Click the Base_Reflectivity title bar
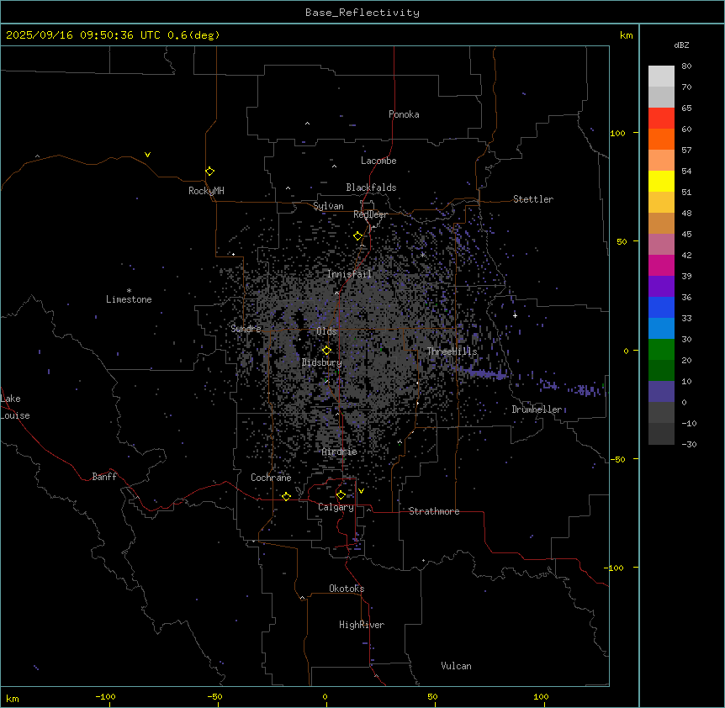The width and height of the screenshot is (725, 708). tap(362, 13)
